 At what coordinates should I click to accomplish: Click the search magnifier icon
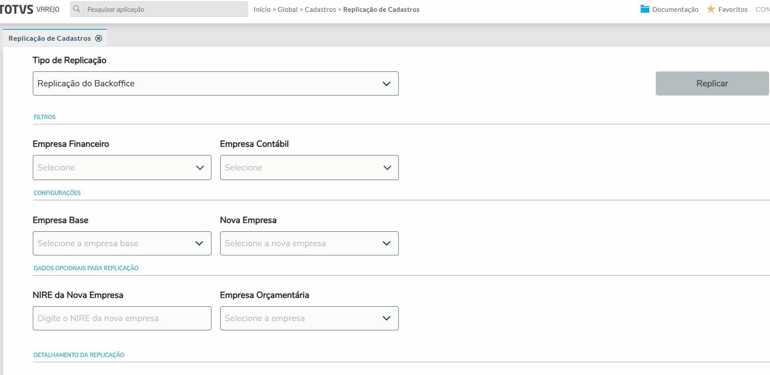[x=77, y=9]
